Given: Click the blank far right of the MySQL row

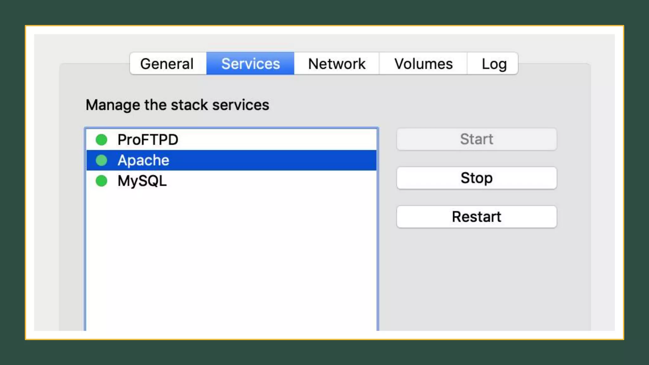Looking at the screenshot, I should (349, 181).
